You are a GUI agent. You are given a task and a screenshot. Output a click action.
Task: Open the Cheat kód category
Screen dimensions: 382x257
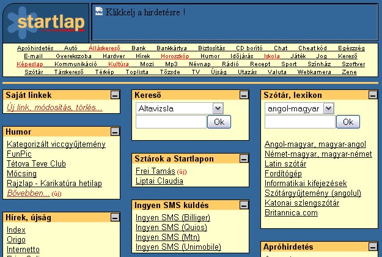click(x=312, y=48)
